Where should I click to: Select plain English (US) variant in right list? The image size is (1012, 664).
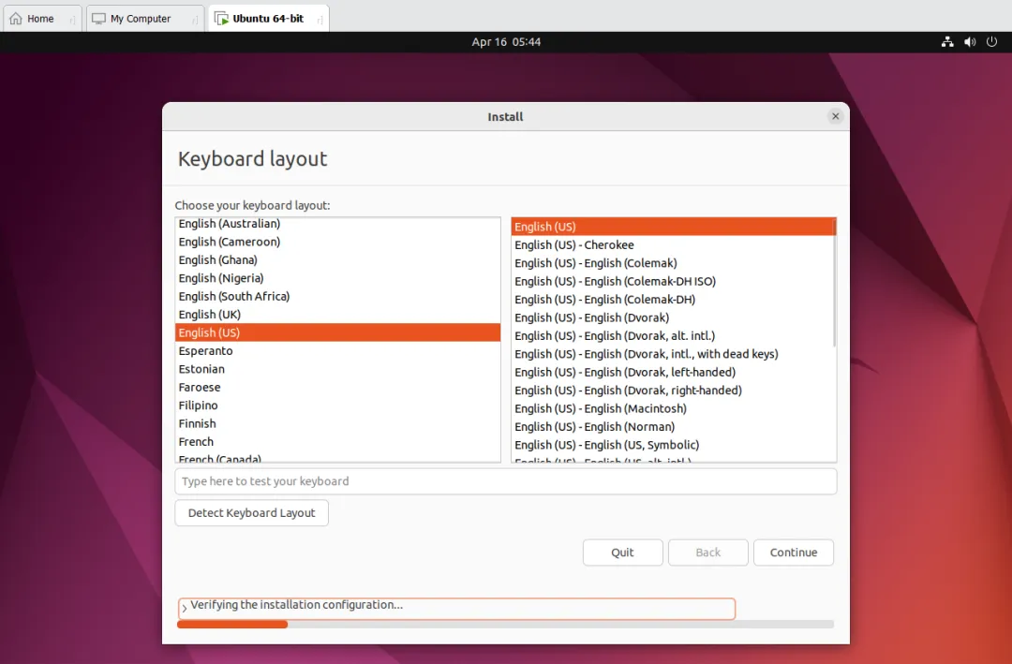[x=672, y=227]
